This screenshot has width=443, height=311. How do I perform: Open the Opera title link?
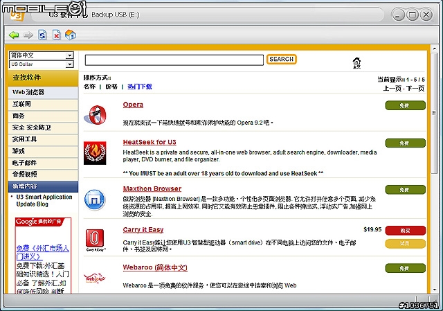pos(133,105)
